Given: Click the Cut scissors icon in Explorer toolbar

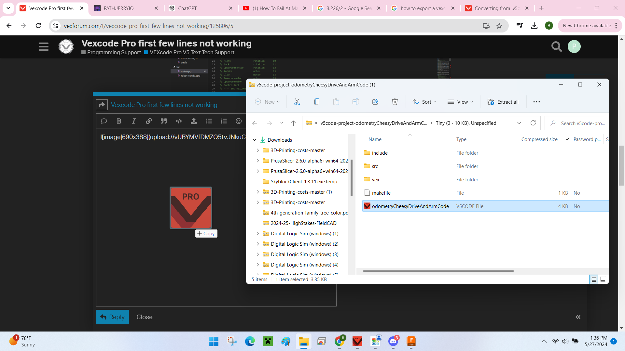Looking at the screenshot, I should [x=297, y=102].
